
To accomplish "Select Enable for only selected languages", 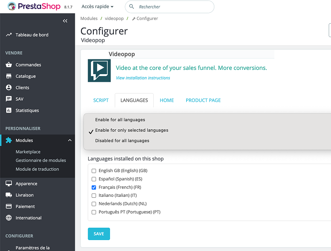I will pos(132,130).
